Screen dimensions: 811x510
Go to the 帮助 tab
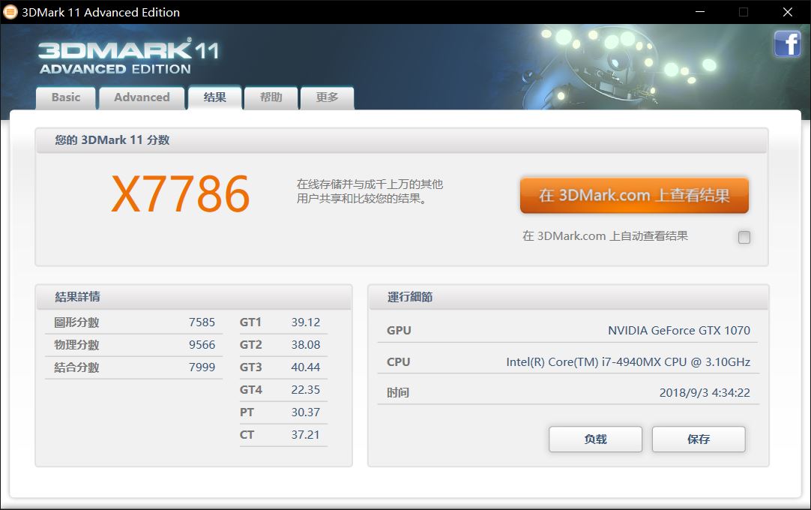[271, 97]
